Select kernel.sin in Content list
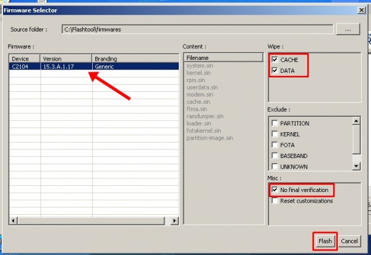This screenshot has height=255, width=371. pyautogui.click(x=198, y=73)
